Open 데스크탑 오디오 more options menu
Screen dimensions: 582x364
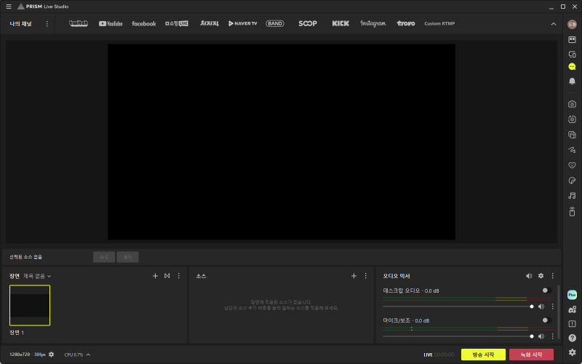(553, 306)
